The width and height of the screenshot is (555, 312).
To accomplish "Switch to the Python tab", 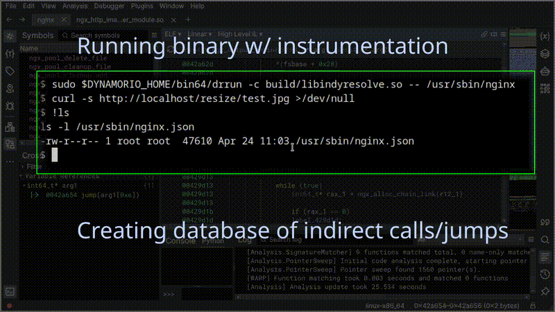I will [x=213, y=241].
